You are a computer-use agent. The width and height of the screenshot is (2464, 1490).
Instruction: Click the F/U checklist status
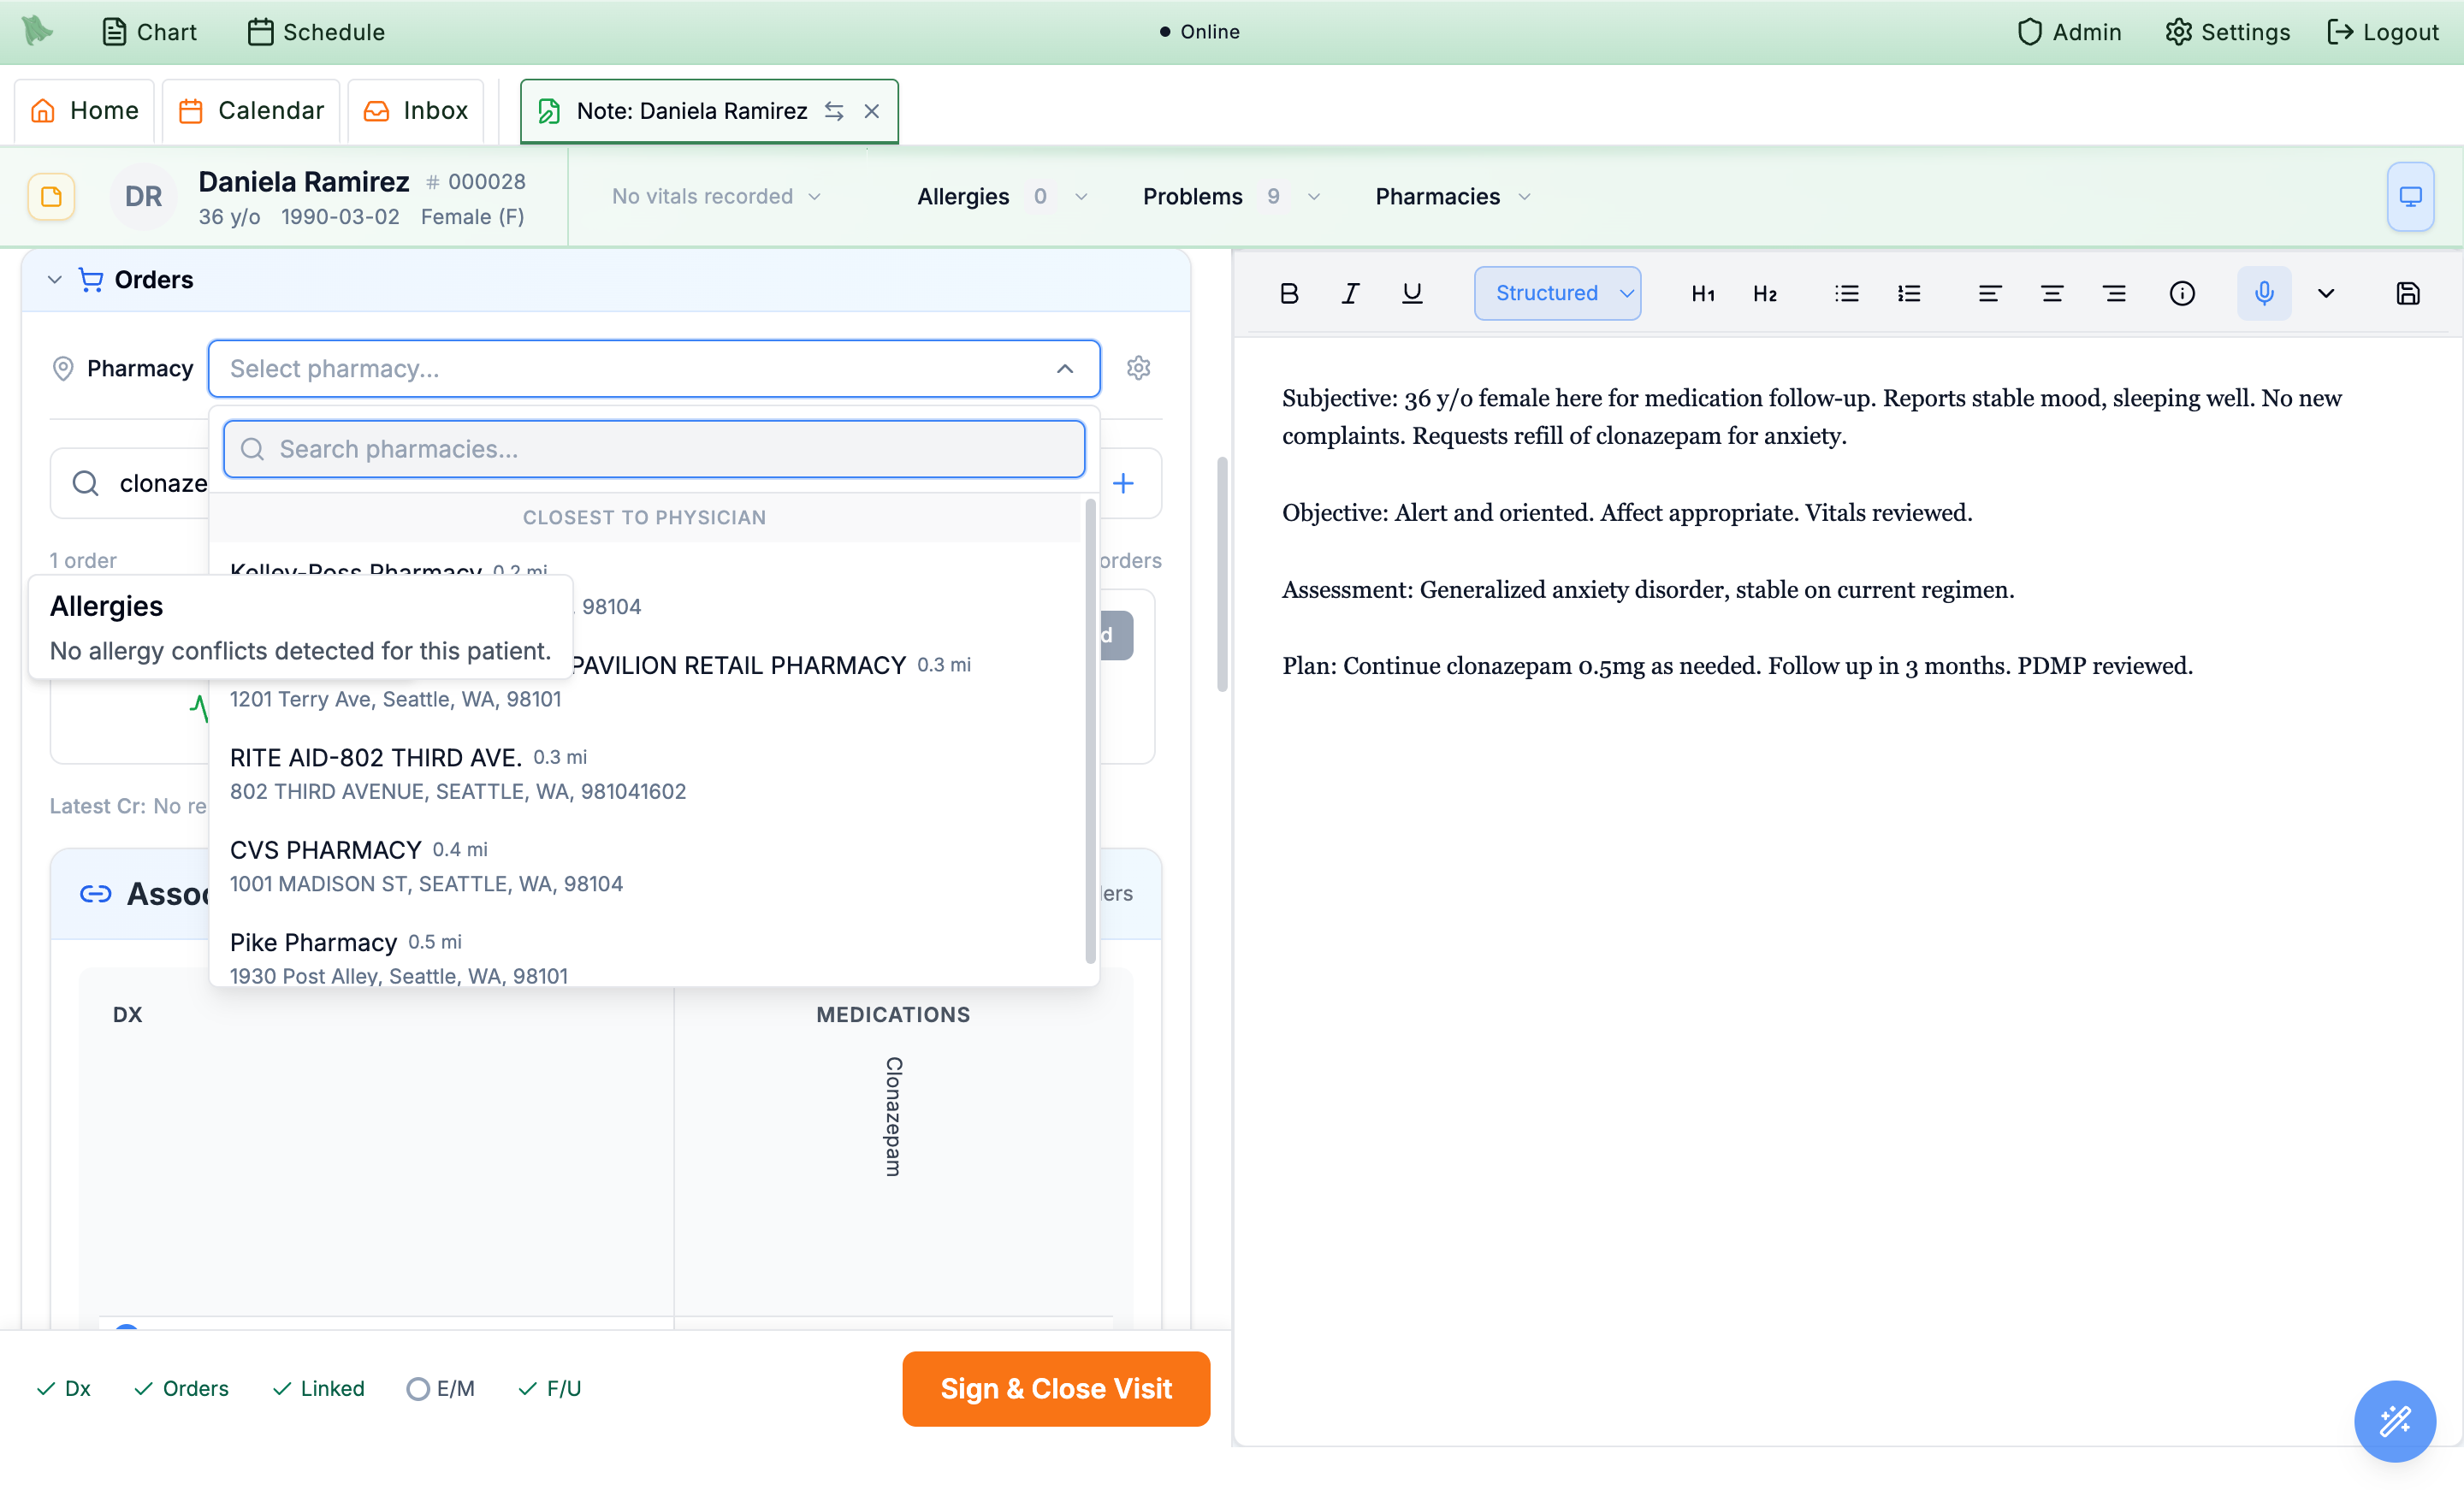pos(550,1388)
